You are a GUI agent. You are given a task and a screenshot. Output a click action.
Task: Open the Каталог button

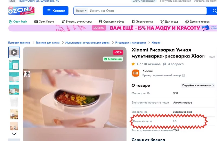point(56,11)
